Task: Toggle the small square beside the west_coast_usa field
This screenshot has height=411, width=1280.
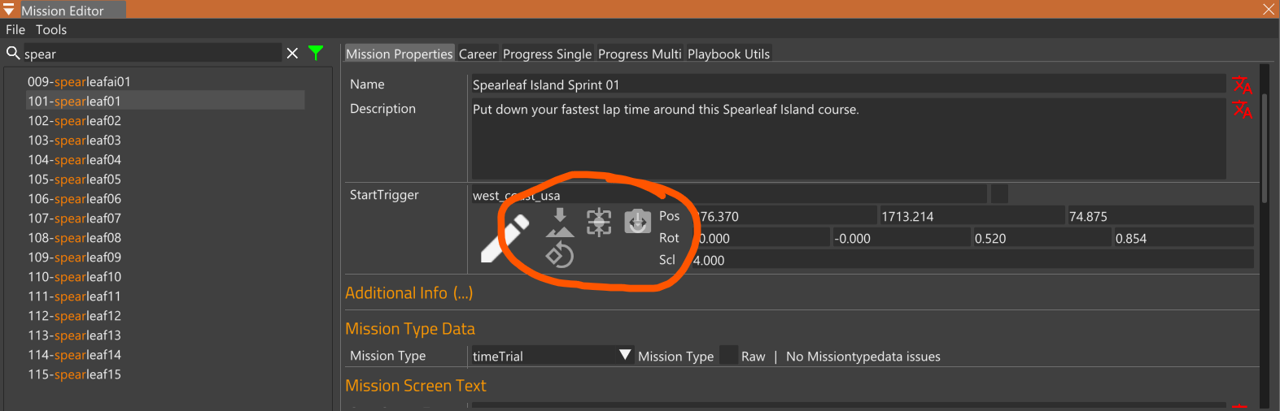Action: [999, 194]
